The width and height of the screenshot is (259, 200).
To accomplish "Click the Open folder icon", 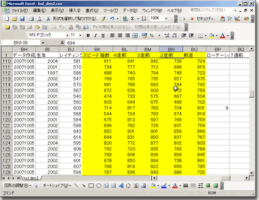I will point(15,19).
